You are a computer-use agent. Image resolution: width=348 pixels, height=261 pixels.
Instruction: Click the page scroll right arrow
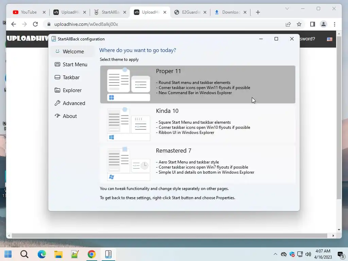pyautogui.click(x=333, y=236)
